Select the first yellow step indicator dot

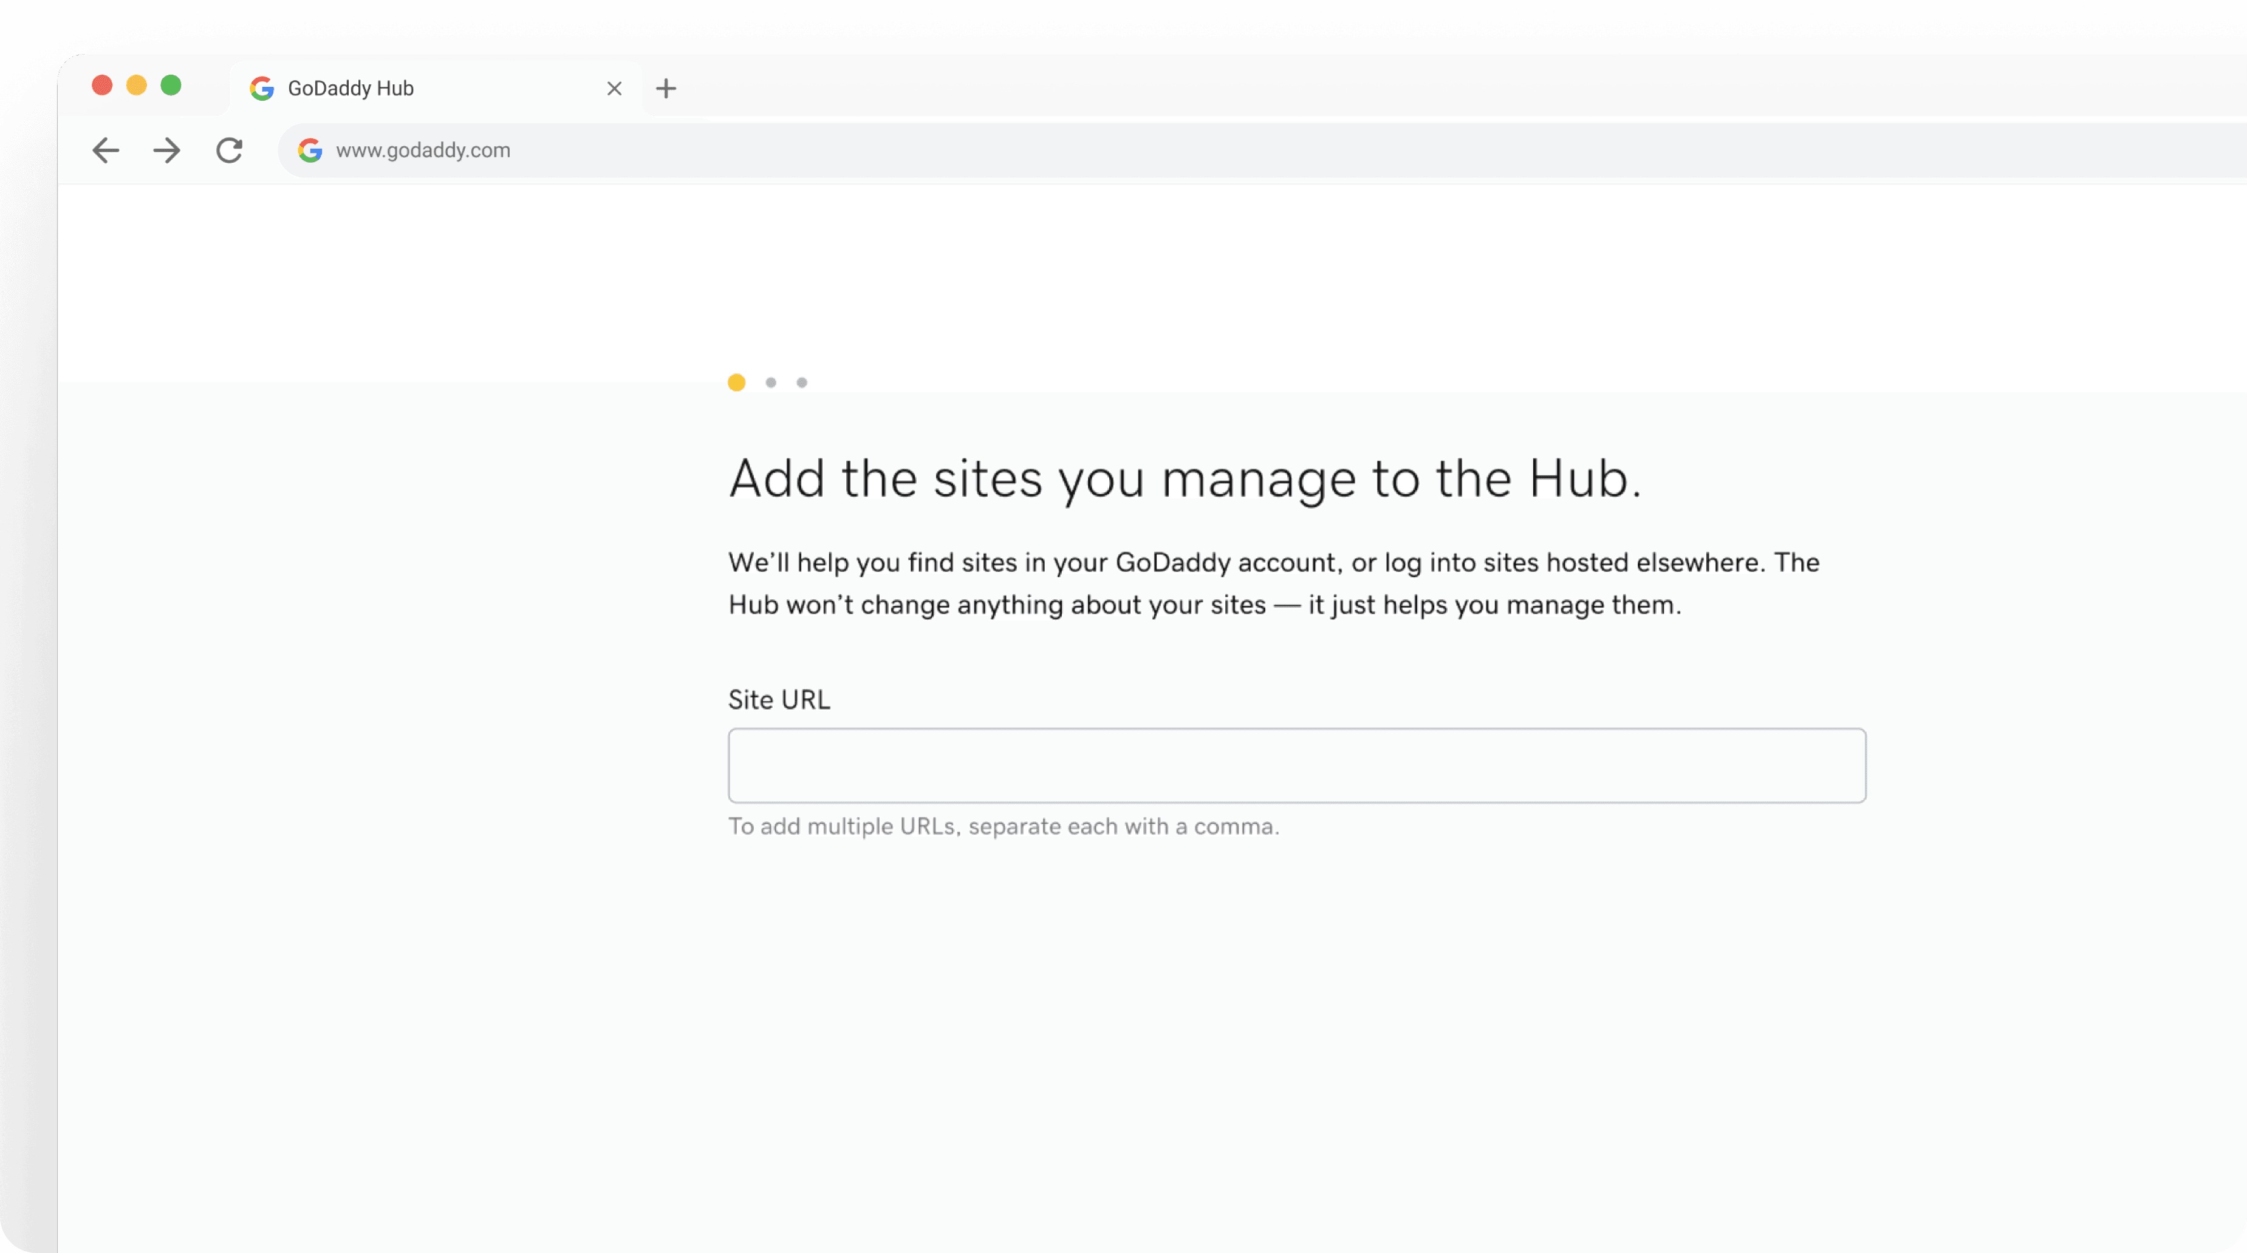pos(736,382)
